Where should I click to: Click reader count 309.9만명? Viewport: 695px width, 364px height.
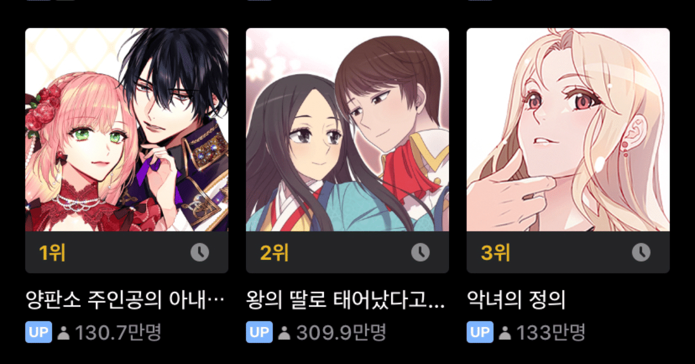pos(340,332)
